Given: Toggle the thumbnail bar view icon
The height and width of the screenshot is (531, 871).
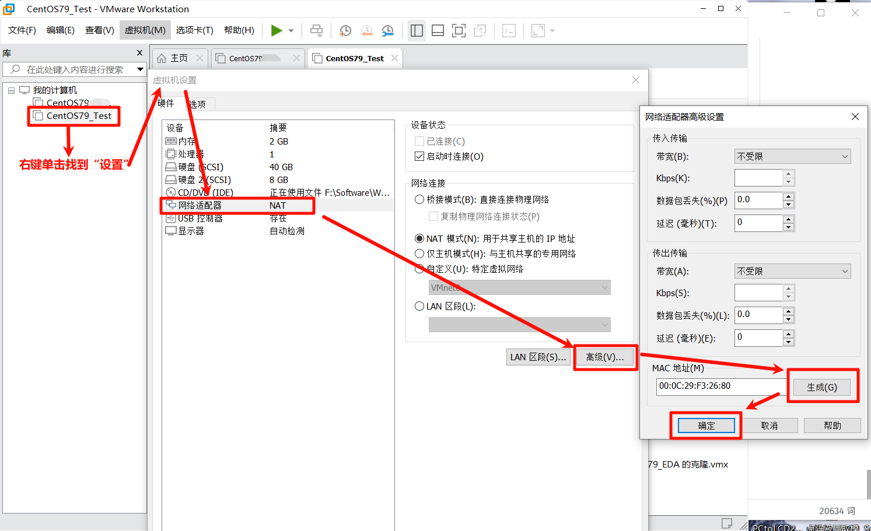Looking at the screenshot, I should click(438, 31).
